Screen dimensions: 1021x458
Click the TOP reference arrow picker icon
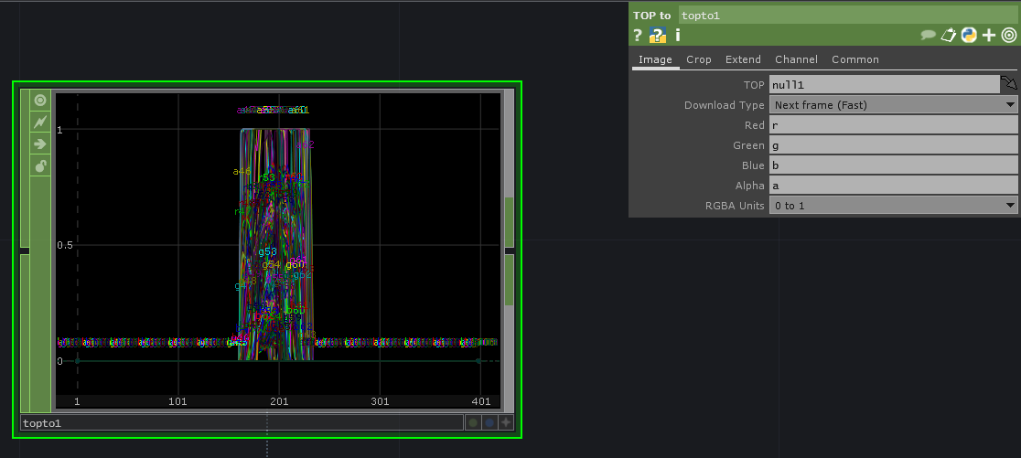point(1009,84)
